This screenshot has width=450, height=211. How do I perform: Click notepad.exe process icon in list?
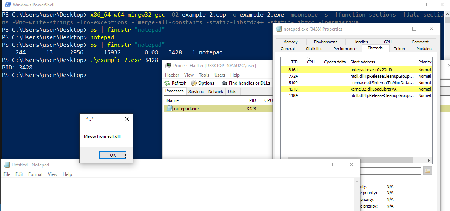[170, 108]
